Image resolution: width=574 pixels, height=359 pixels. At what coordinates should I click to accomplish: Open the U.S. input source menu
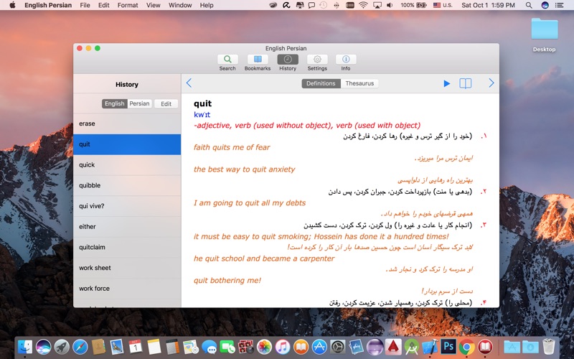coord(443,5)
